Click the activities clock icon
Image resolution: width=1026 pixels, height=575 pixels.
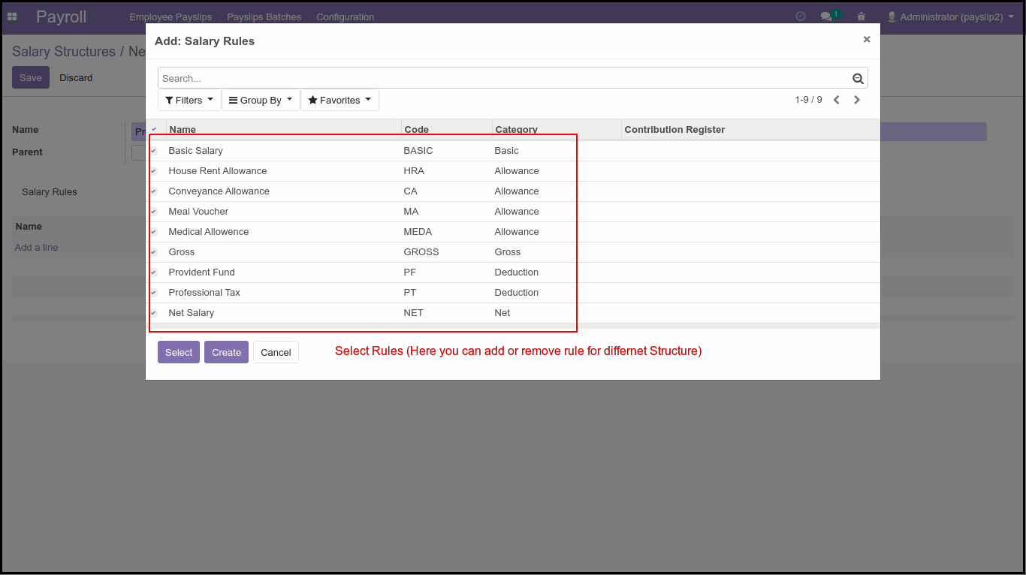(801, 17)
